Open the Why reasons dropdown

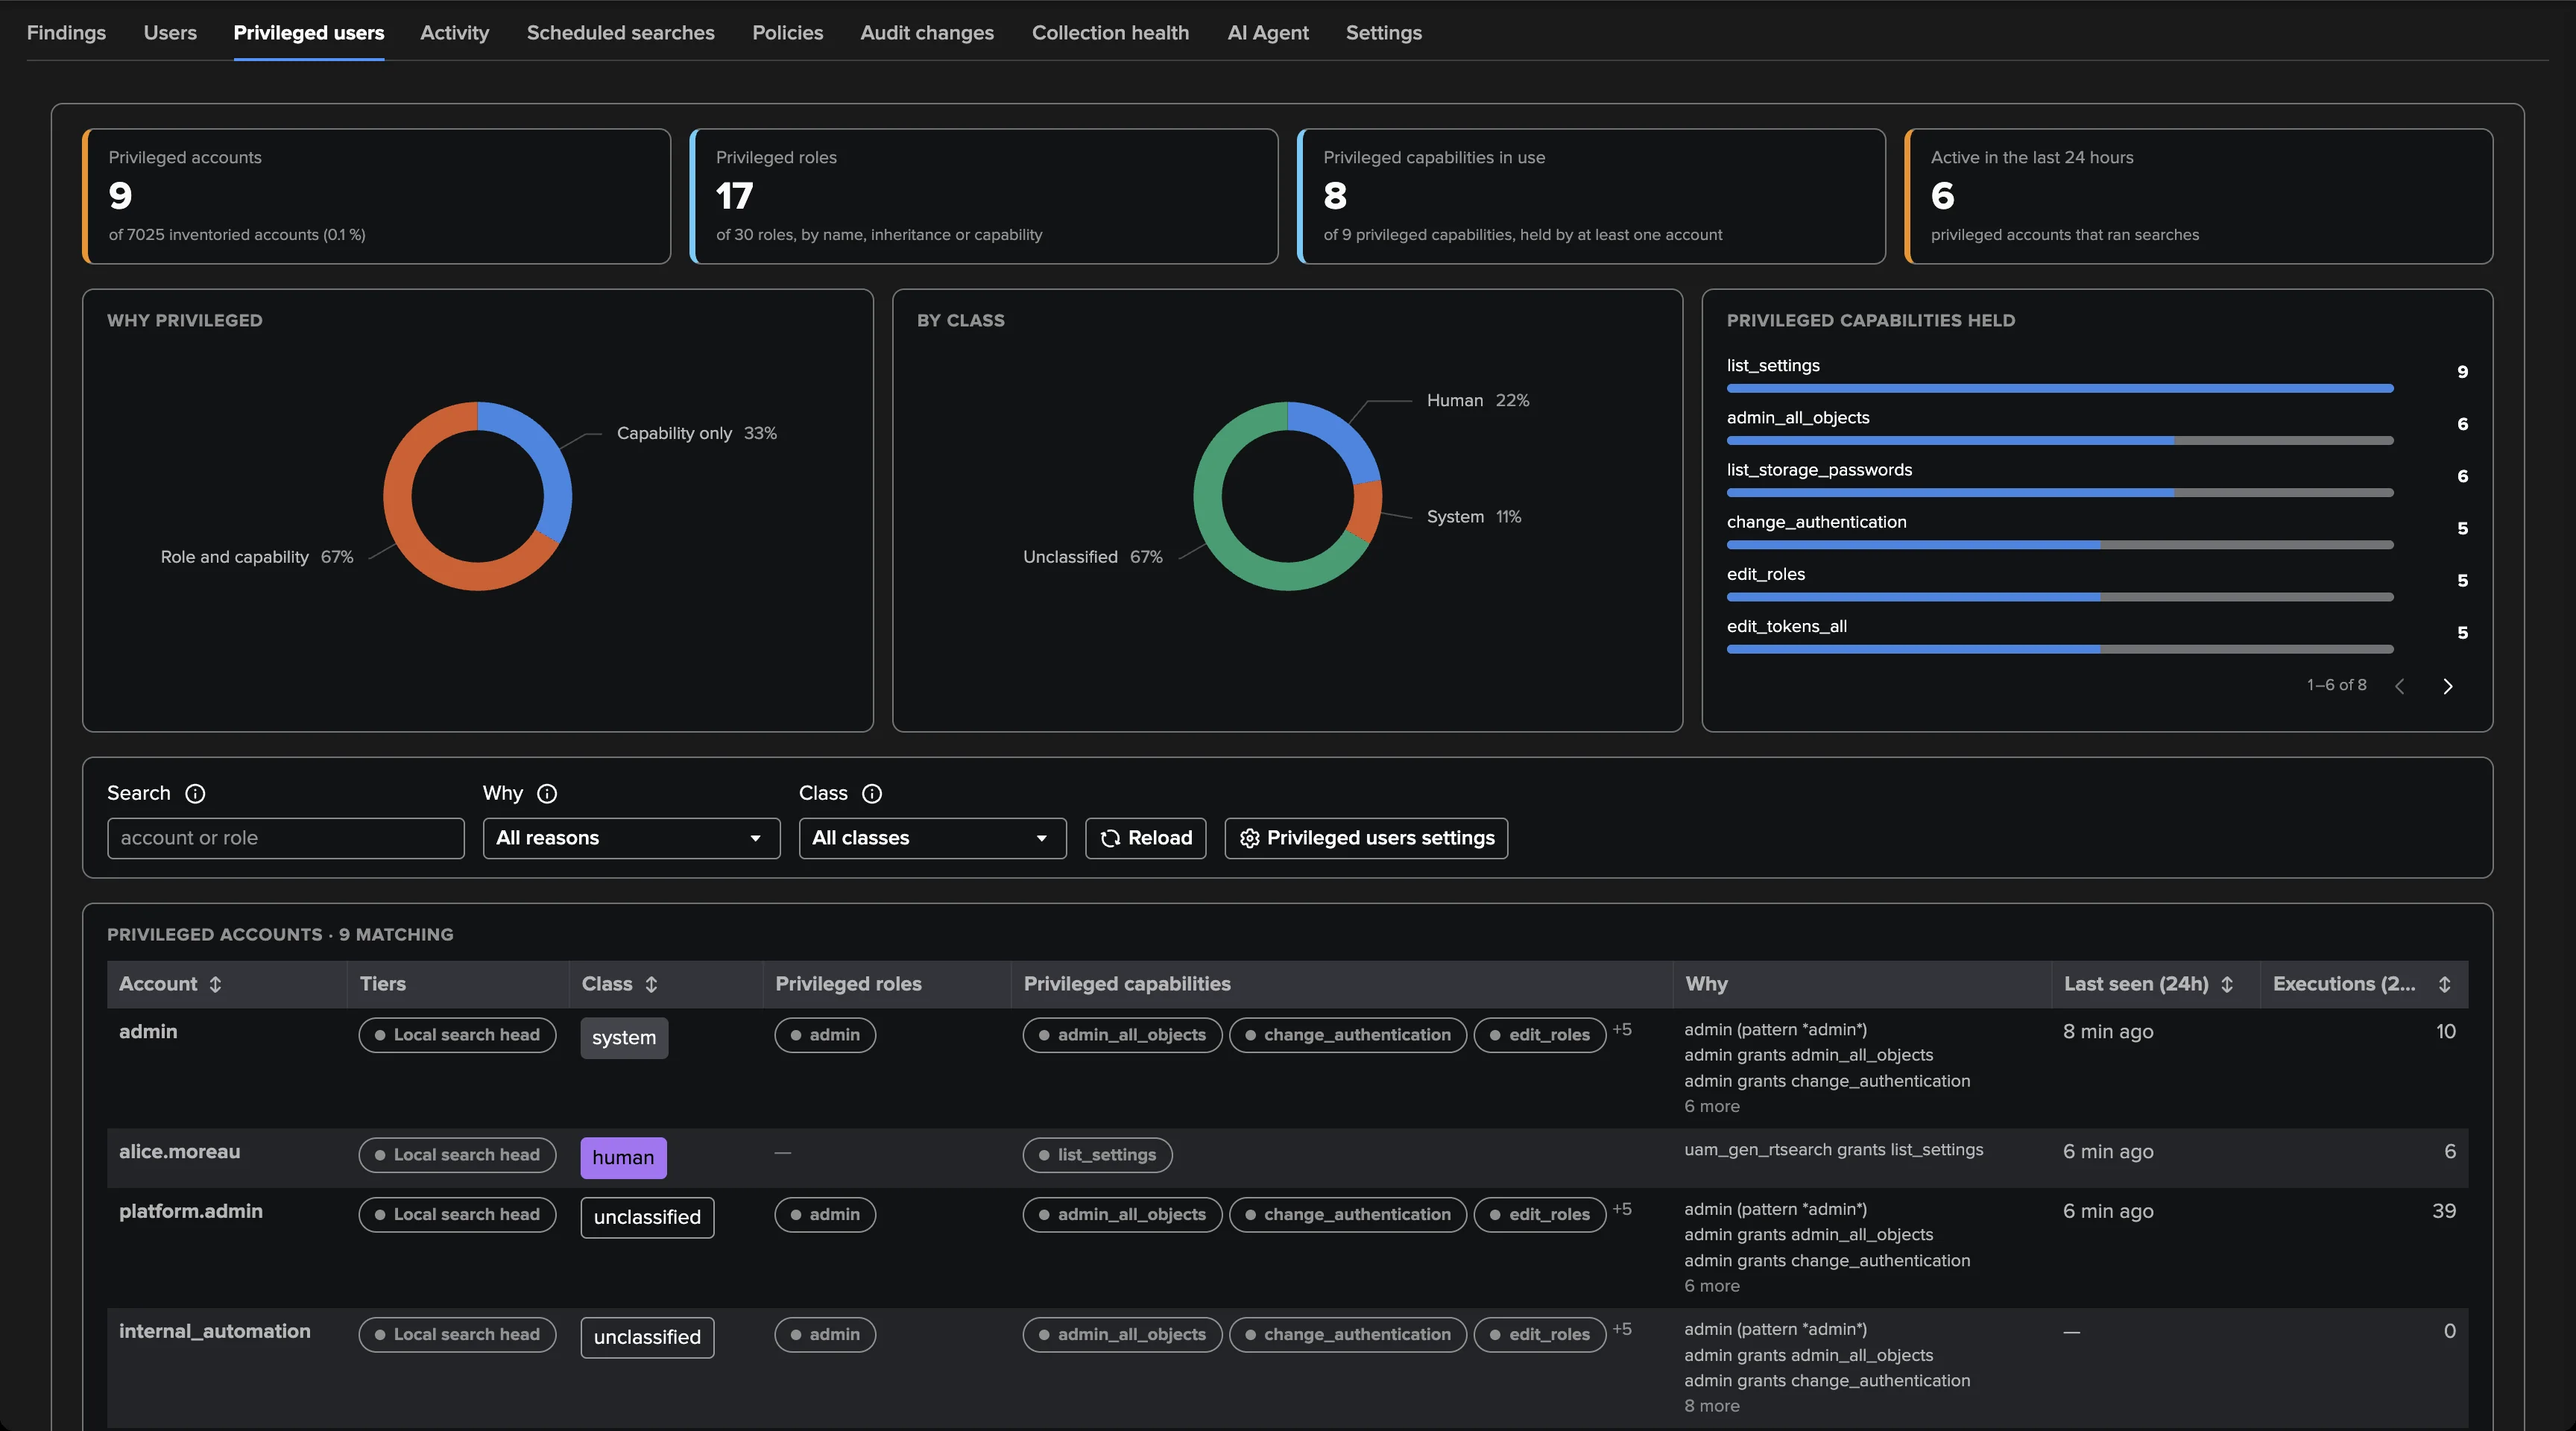tap(631, 838)
